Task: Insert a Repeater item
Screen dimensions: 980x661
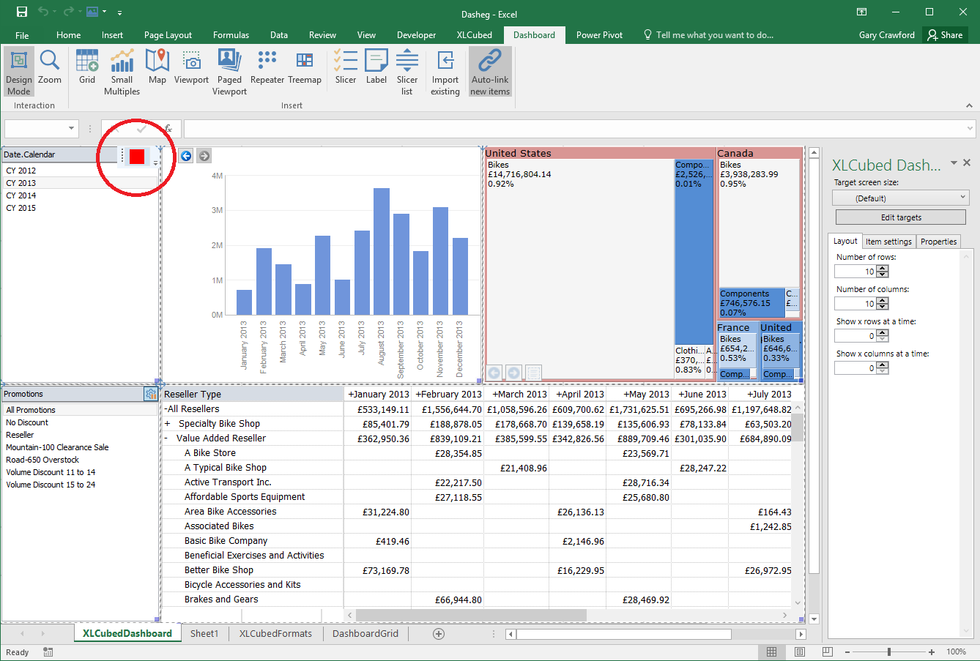Action: 267,67
